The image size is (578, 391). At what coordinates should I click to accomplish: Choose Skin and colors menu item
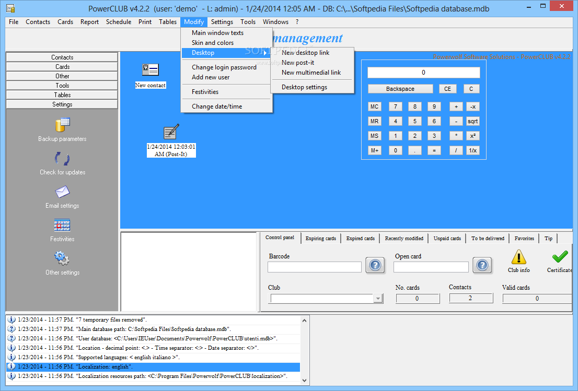[227, 43]
